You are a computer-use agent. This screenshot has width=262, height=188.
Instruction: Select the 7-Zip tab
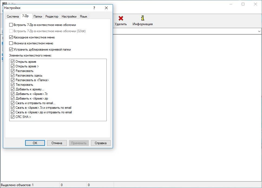point(25,16)
